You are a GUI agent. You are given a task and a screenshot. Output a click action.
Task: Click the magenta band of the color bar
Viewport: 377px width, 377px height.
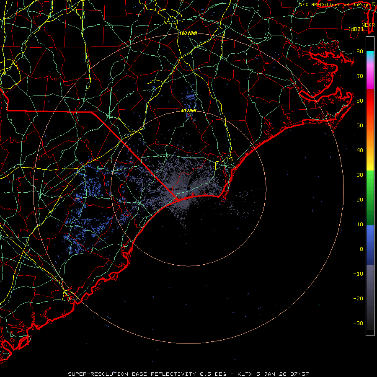(370, 75)
